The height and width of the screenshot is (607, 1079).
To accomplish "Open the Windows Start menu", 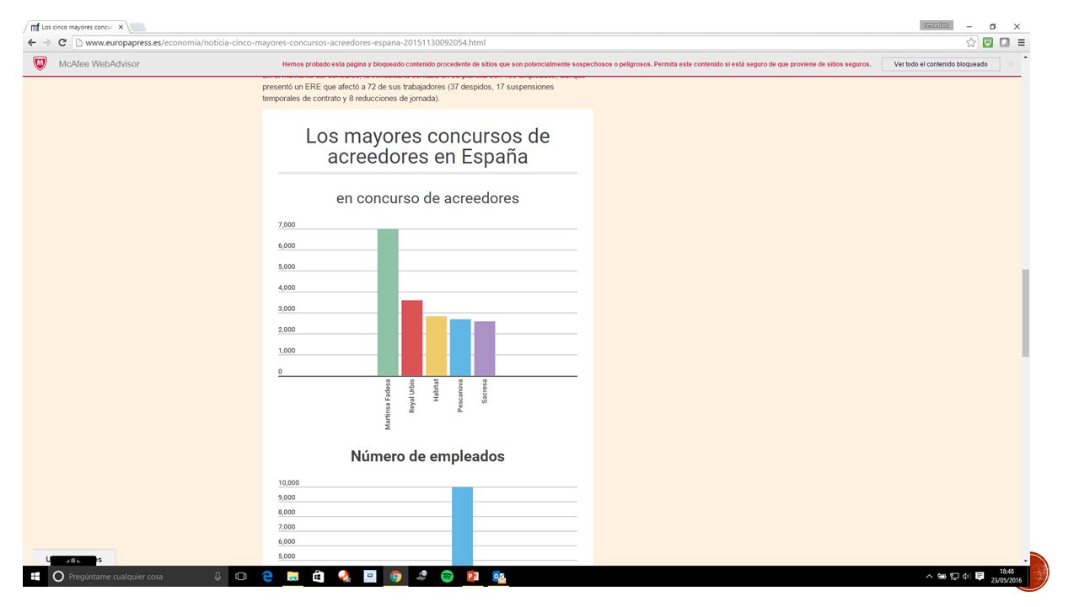I will (x=35, y=577).
